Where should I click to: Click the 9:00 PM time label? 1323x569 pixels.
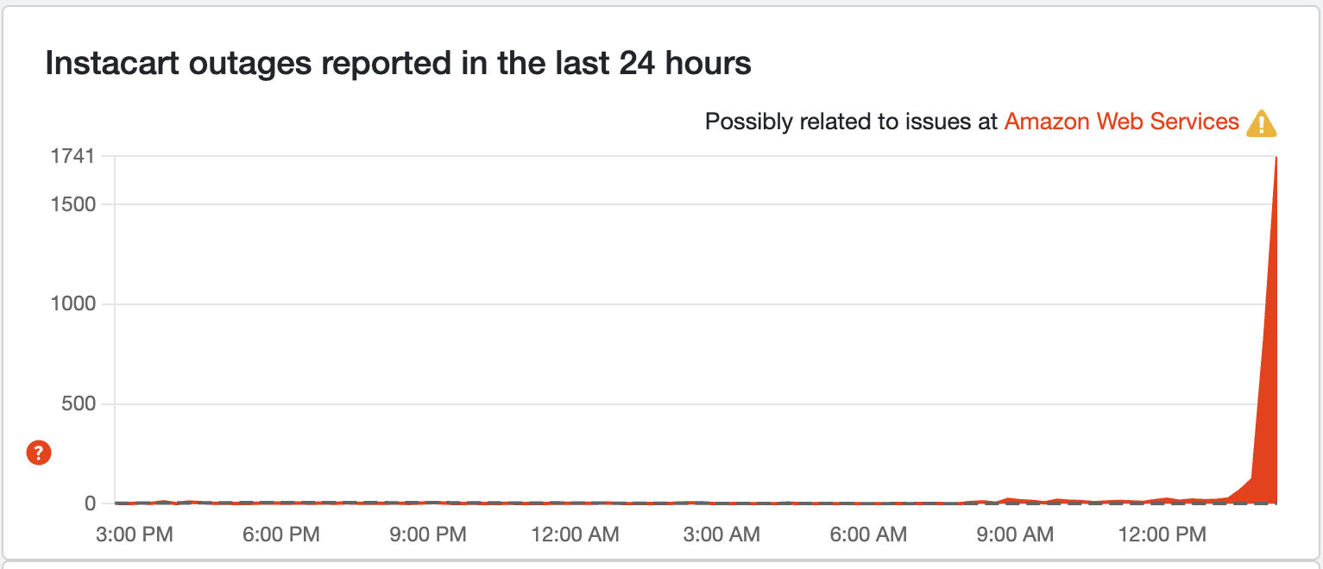pos(428,535)
